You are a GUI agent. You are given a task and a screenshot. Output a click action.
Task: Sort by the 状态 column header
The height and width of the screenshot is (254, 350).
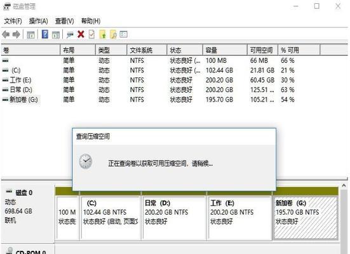click(185, 50)
